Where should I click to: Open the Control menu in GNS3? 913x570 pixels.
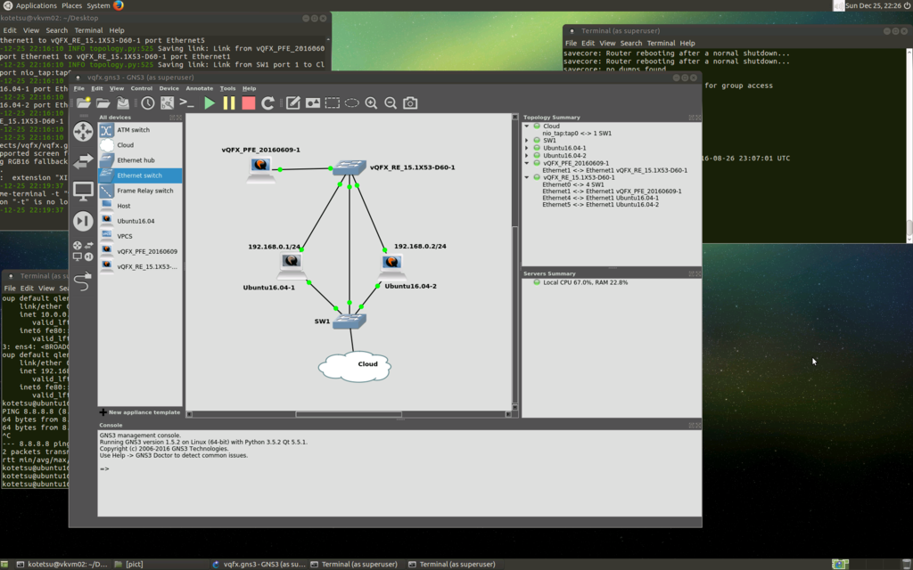point(142,88)
